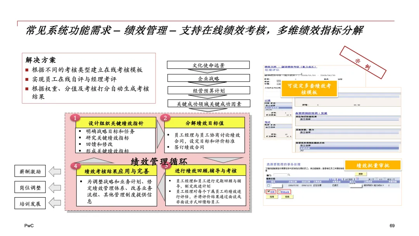The width and height of the screenshot is (419, 236).
Task: Select the 经营预算计划 box
Action: click(x=208, y=90)
